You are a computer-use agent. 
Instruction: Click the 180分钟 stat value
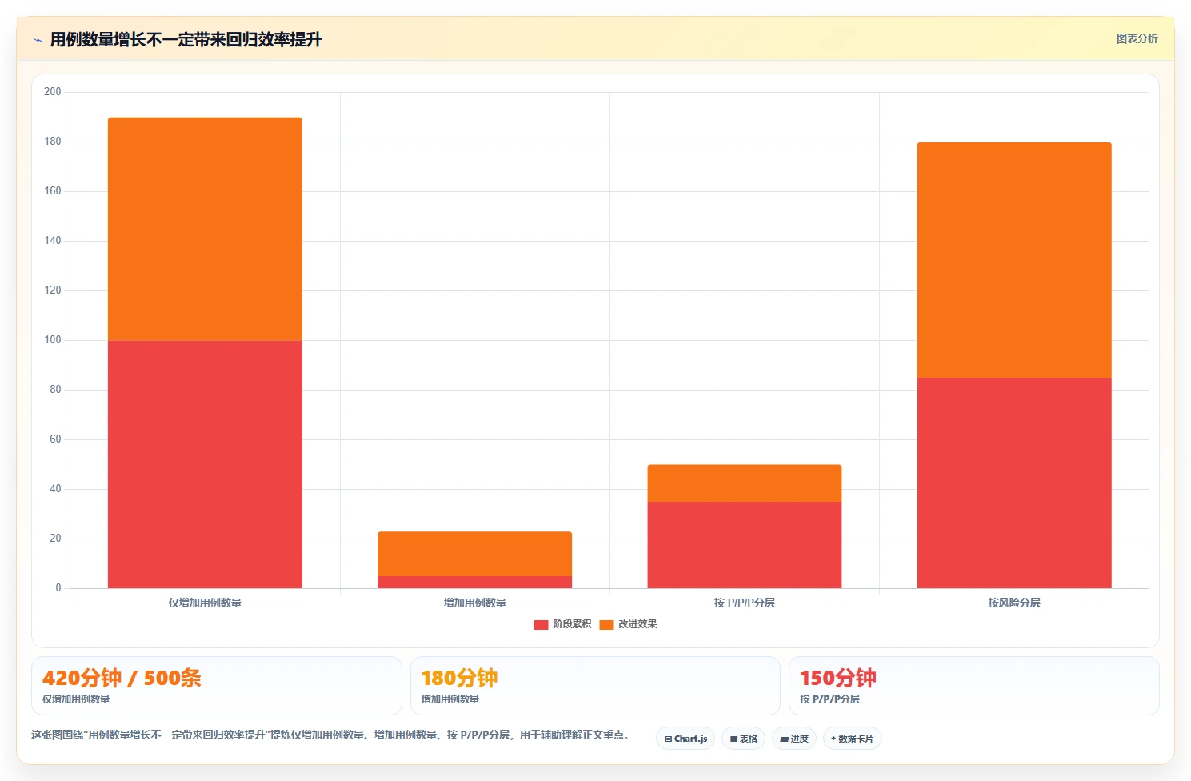coord(459,678)
